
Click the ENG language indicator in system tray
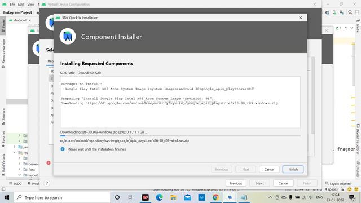tap(319, 197)
